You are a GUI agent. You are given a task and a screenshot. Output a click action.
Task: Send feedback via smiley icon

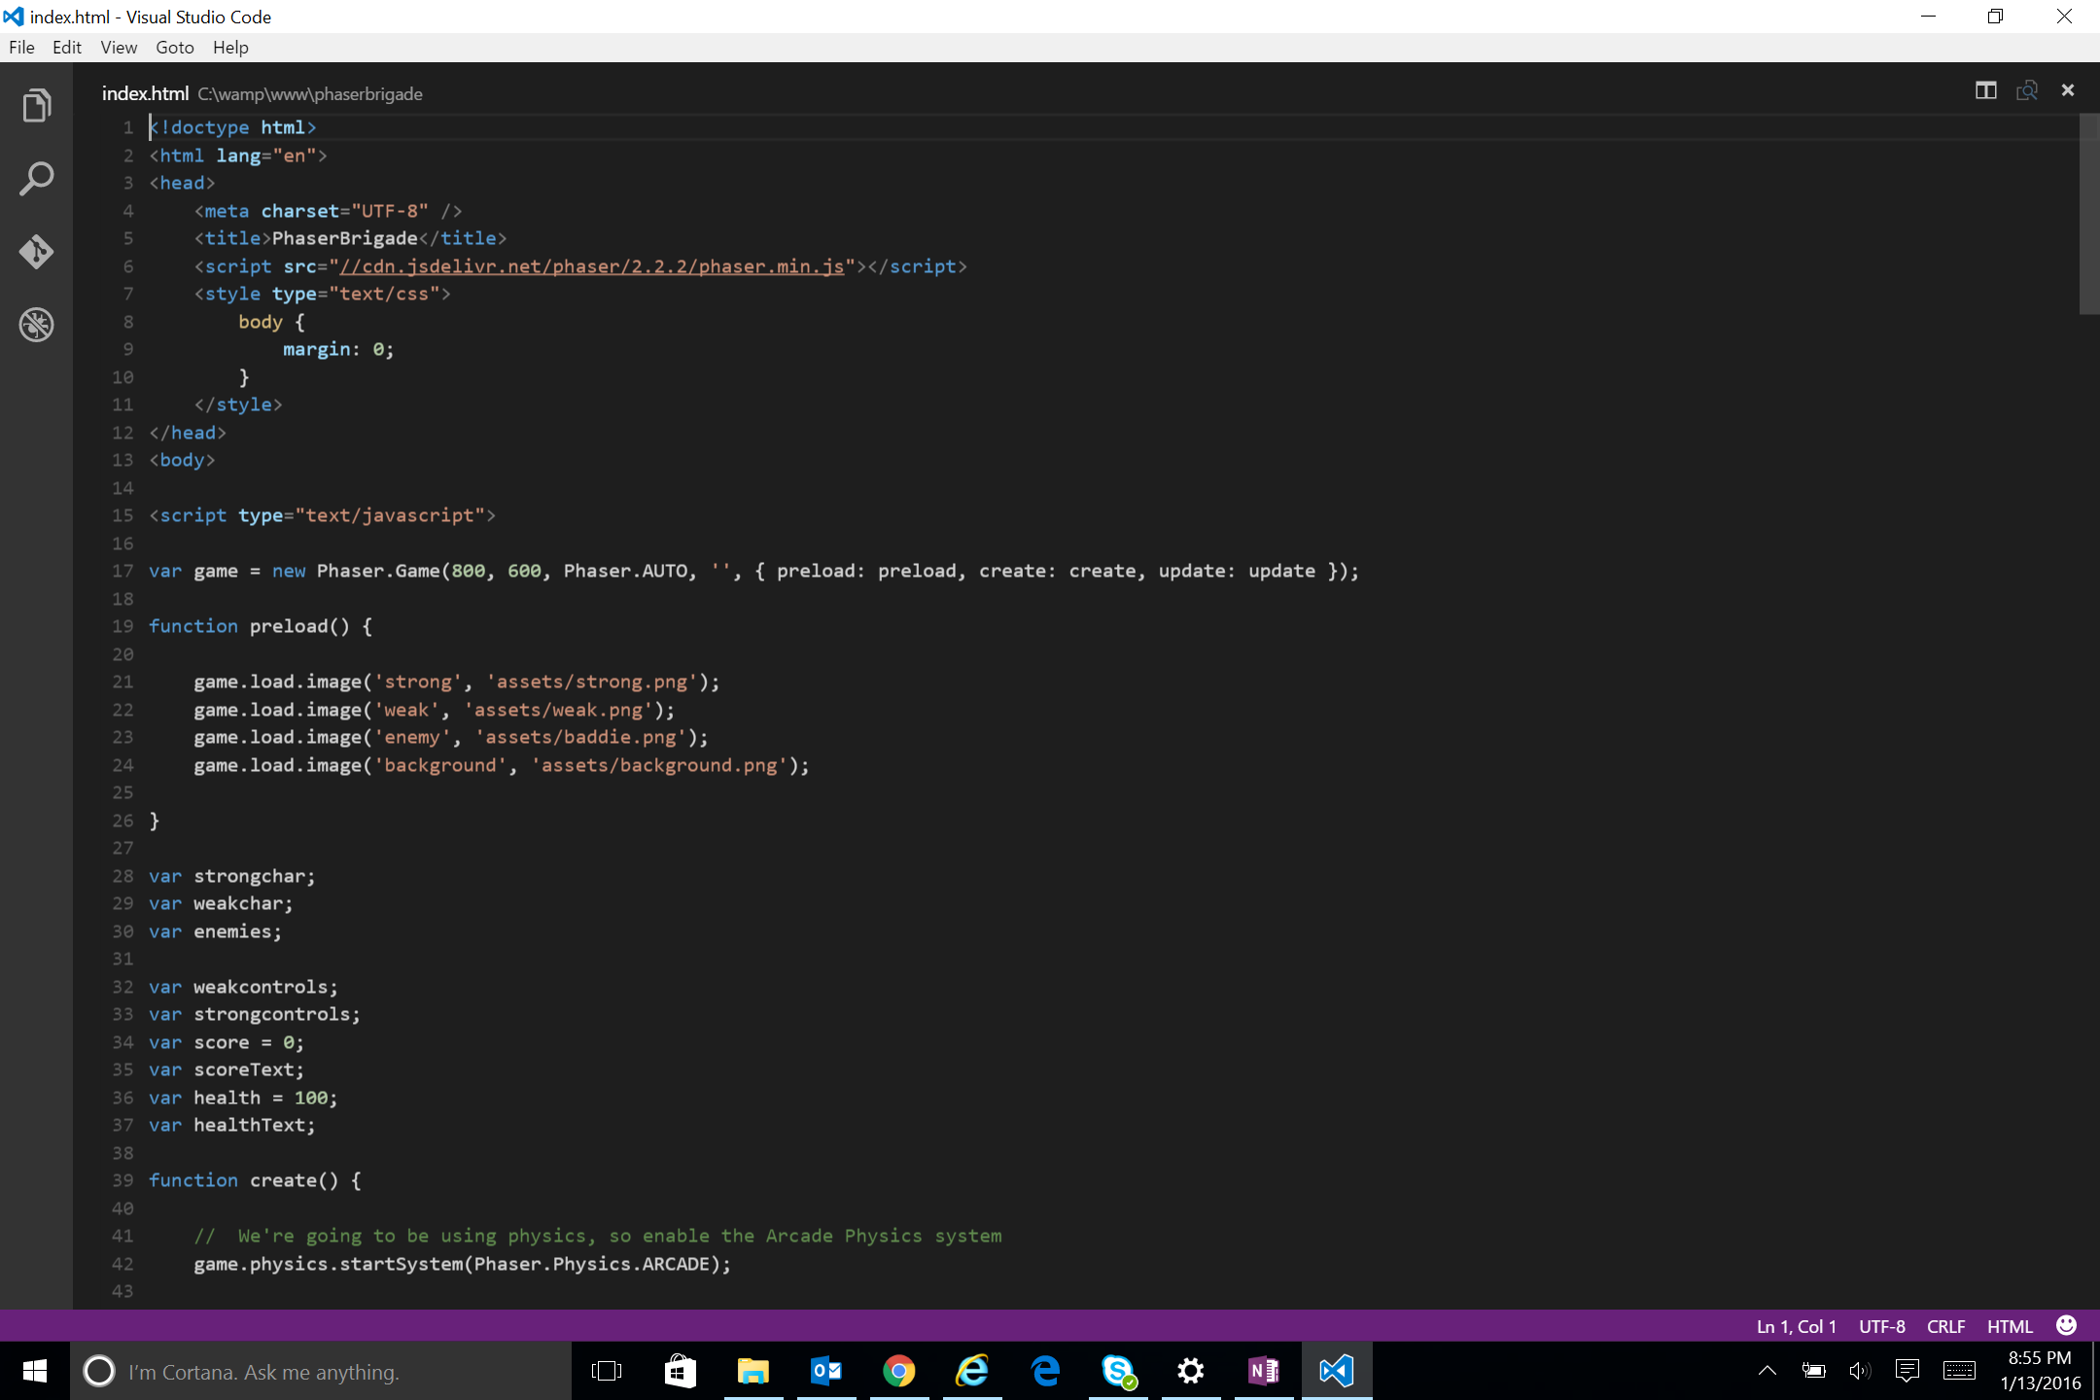click(x=2066, y=1325)
